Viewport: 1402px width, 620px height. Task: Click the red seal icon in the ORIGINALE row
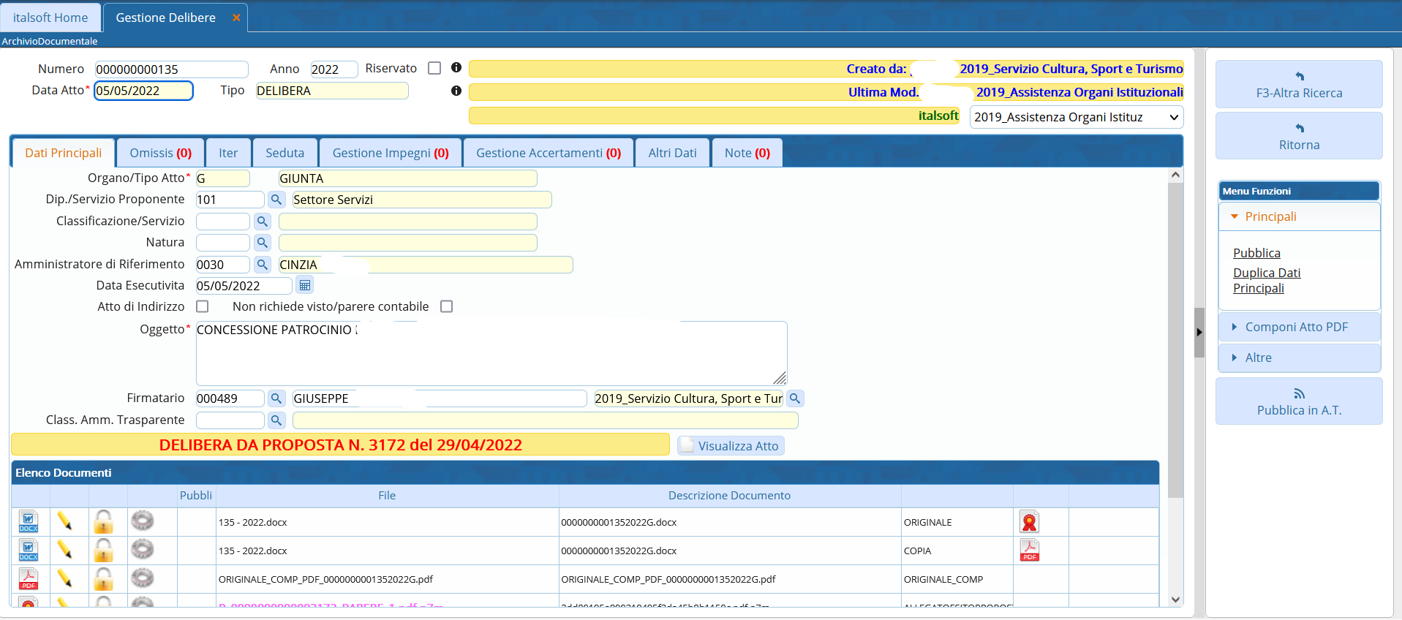[x=1029, y=522]
